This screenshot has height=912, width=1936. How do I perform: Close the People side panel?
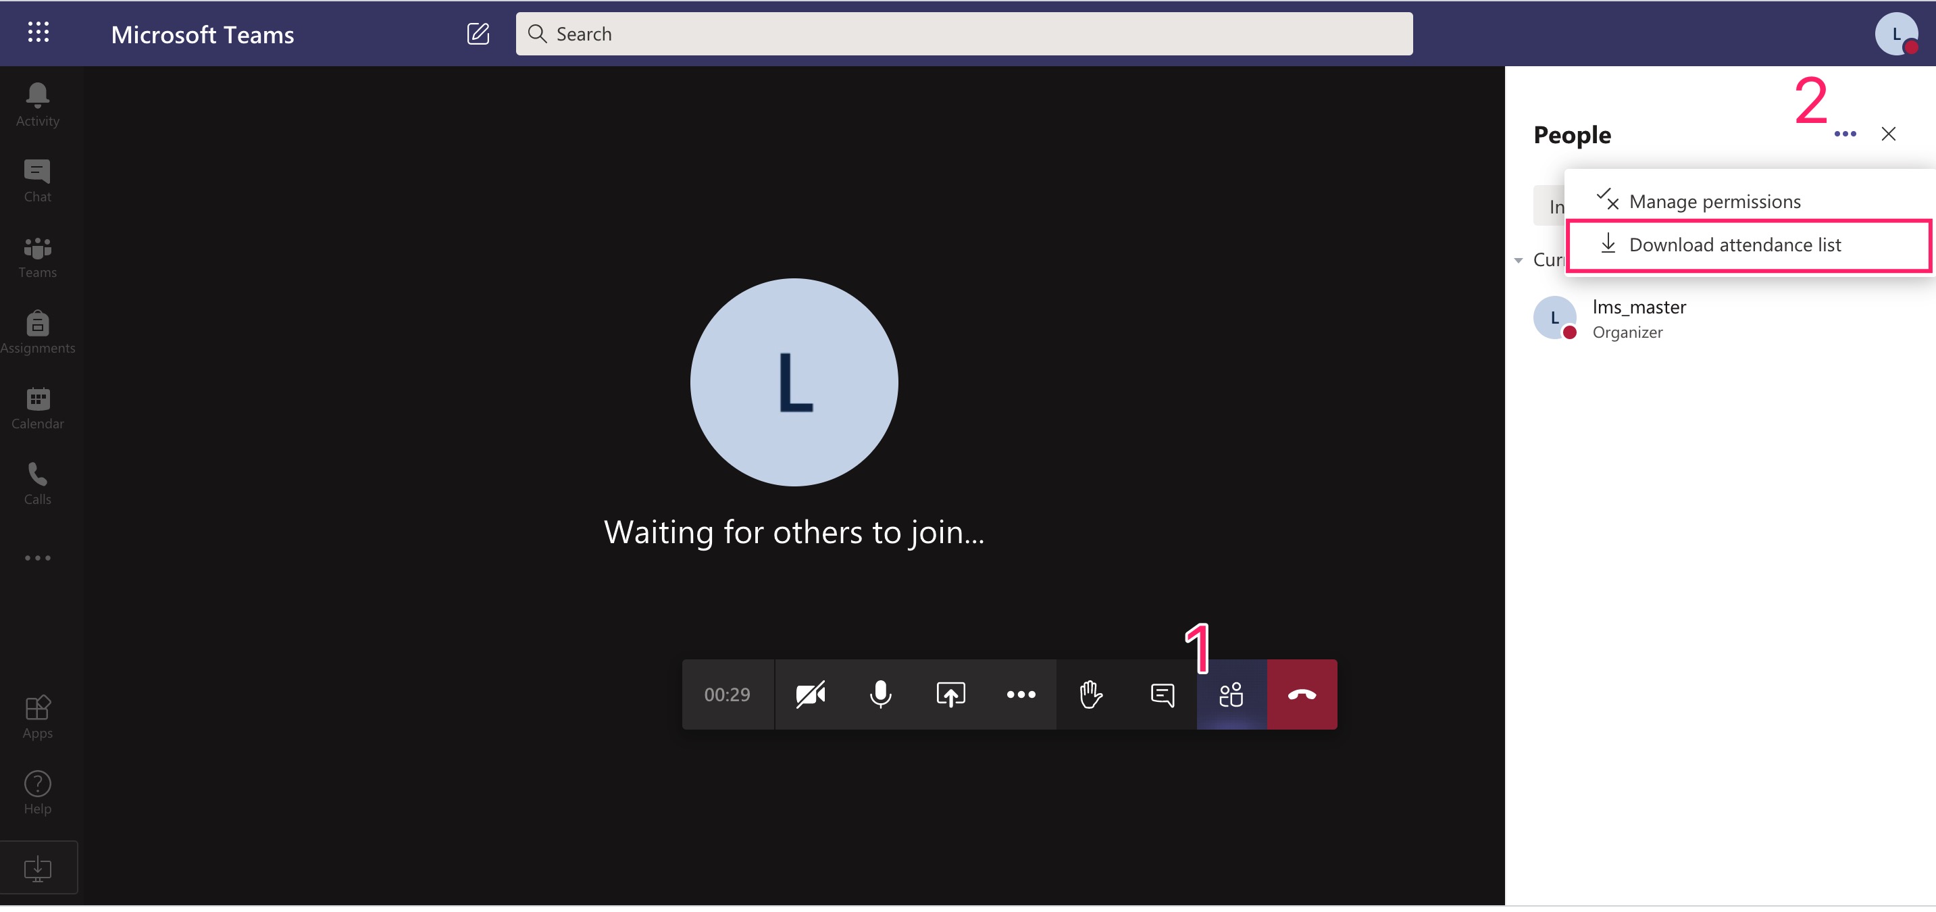point(1889,133)
